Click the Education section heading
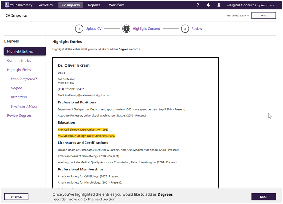This screenshot has height=204, width=283. pos(66,123)
